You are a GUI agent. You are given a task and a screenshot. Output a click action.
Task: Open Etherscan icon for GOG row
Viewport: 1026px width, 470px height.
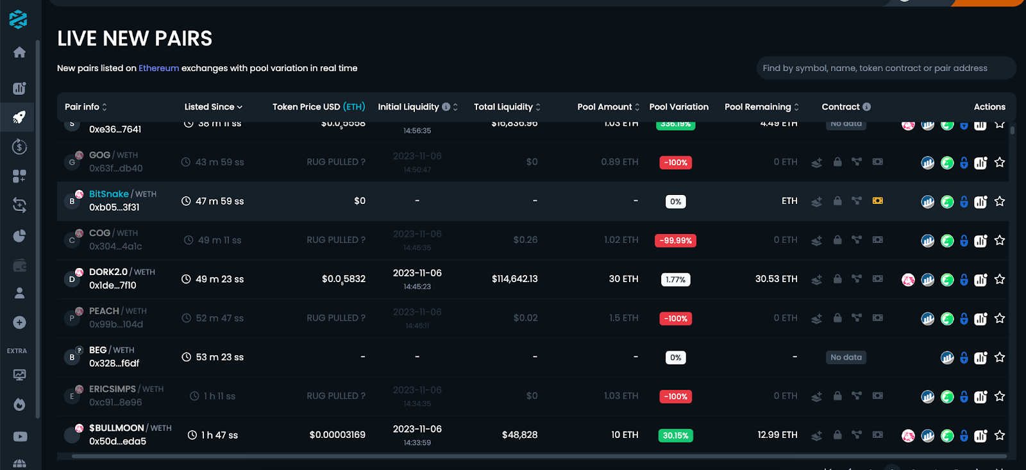[x=928, y=163]
